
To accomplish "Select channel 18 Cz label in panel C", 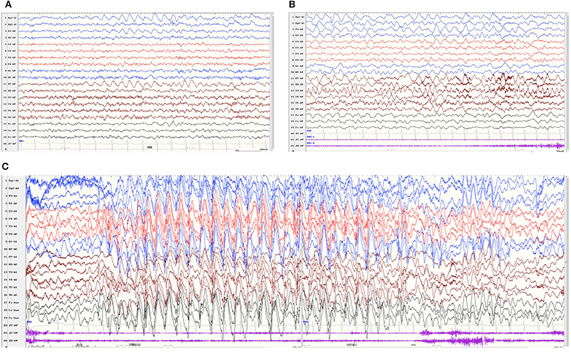I will 13,310.
